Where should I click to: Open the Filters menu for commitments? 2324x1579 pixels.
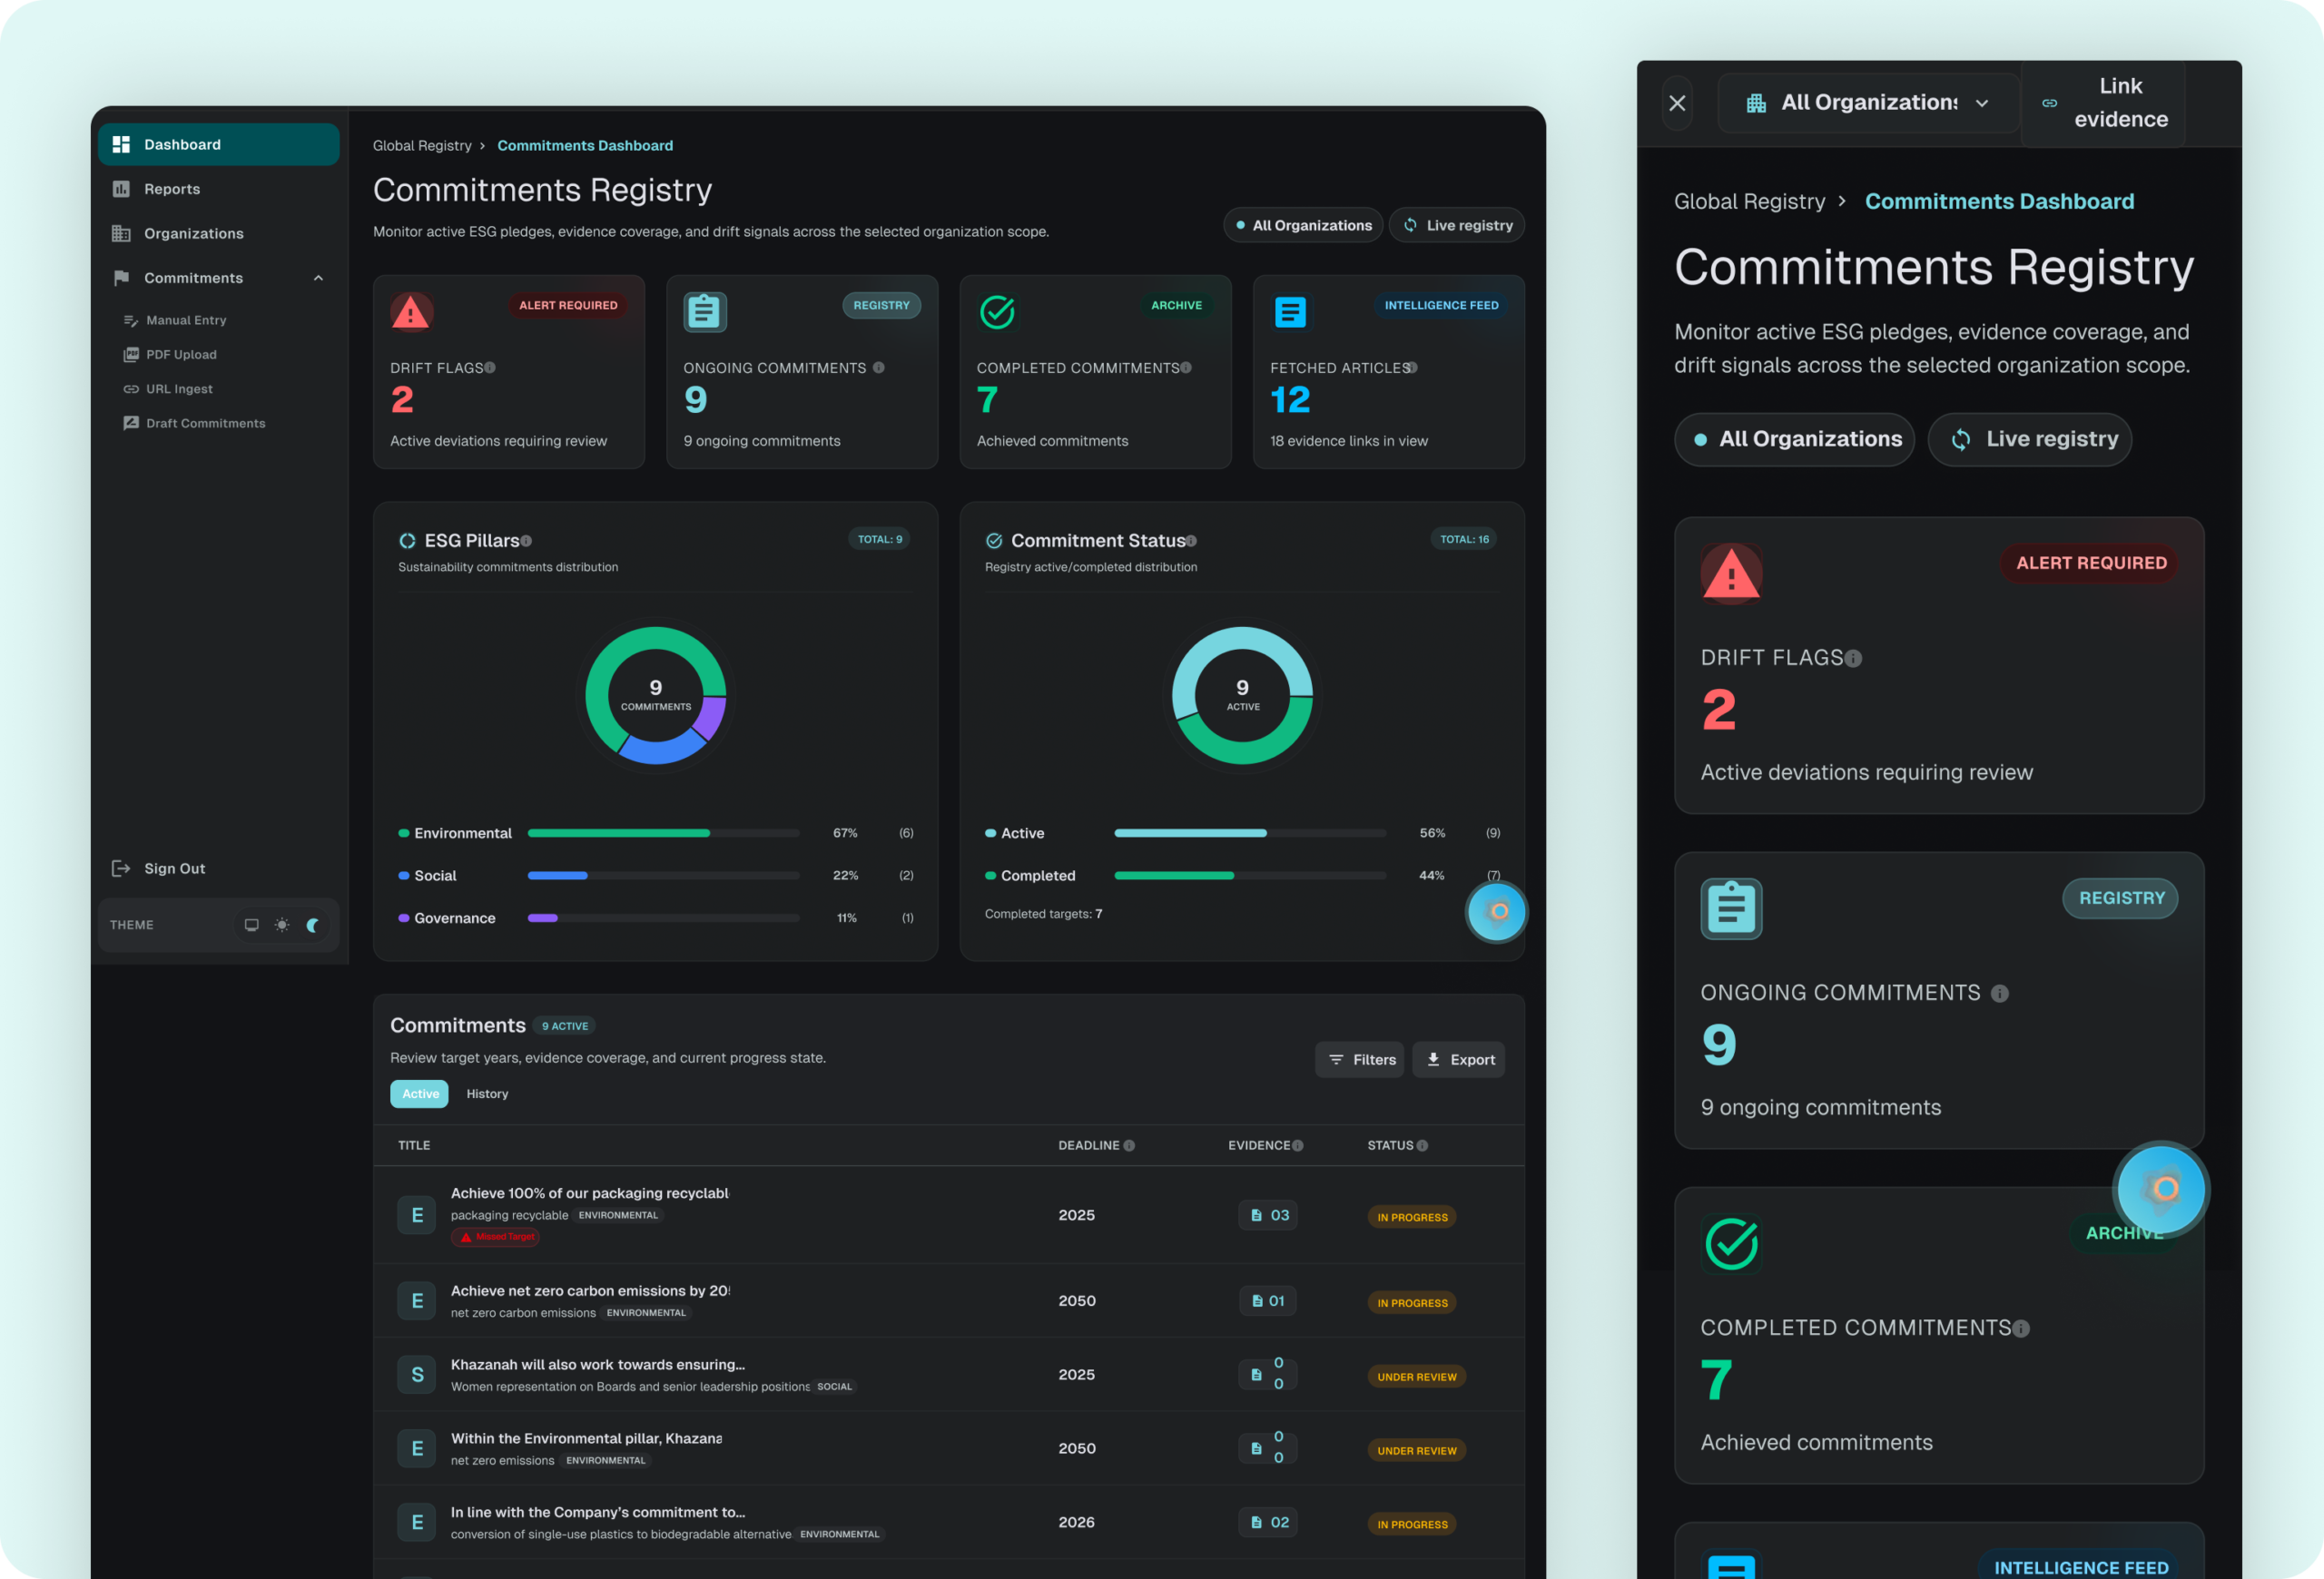1360,1059
